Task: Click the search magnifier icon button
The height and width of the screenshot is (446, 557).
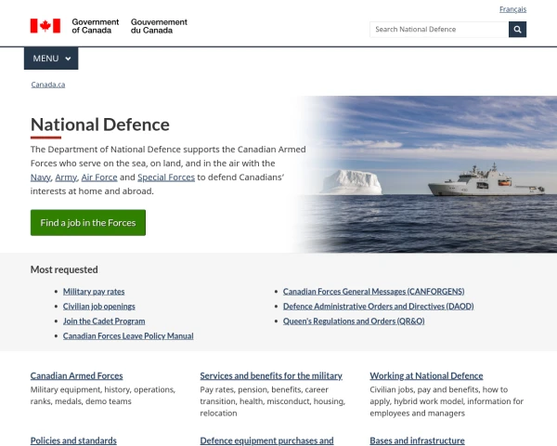Action: [x=517, y=30]
